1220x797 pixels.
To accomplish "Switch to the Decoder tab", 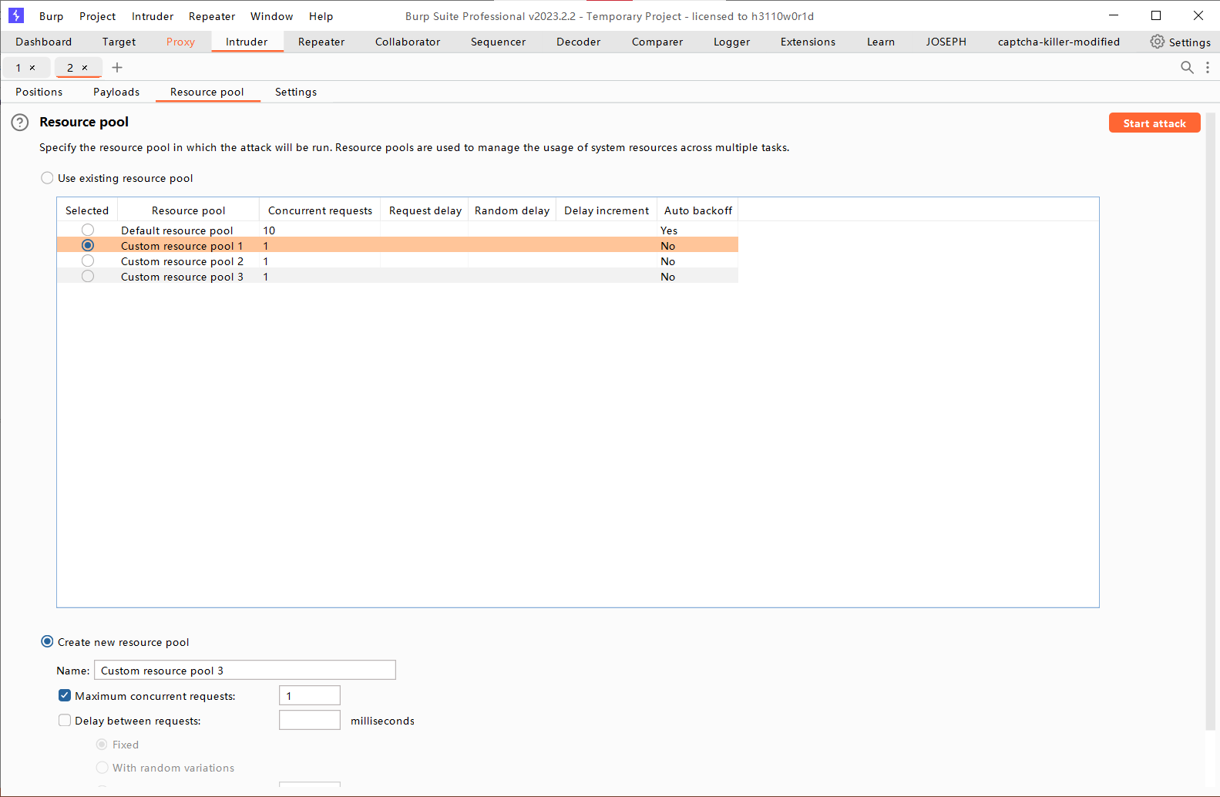I will click(x=579, y=42).
